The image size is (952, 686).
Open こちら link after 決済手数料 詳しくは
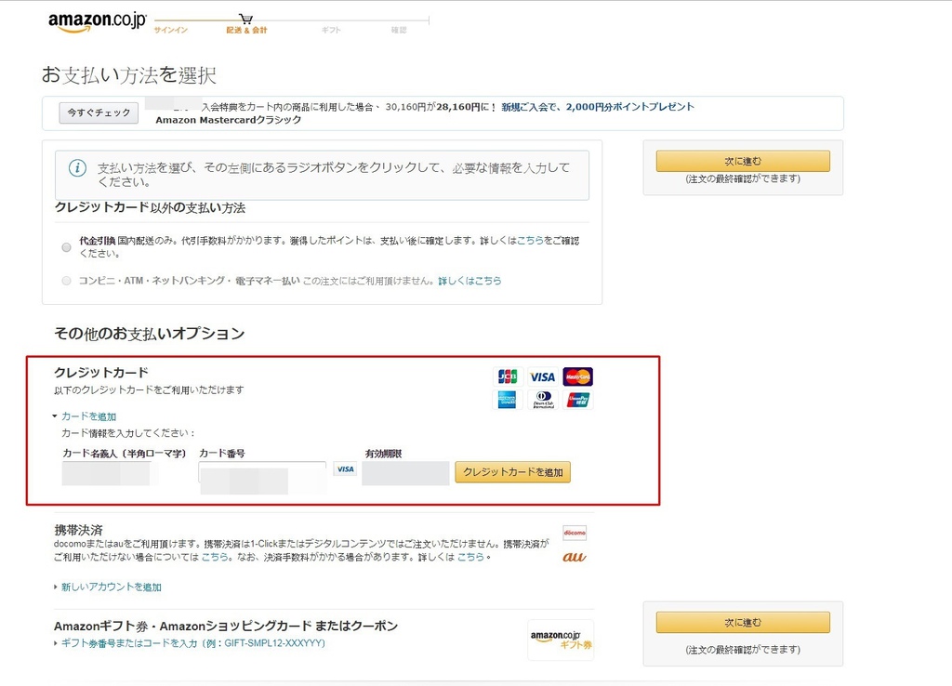pyautogui.click(x=470, y=557)
